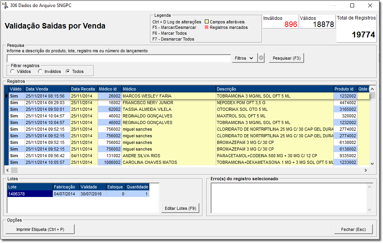Click the Registros marcados red swatch
Image resolution: width=383 pixels, height=243 pixels.
click(207, 27)
